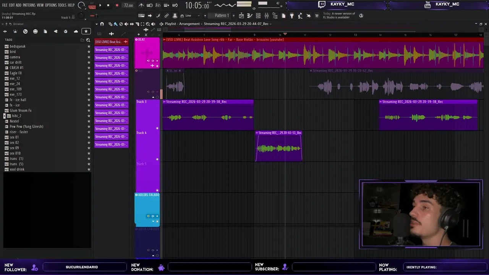Select the (USO LIVRE) Beat Acú... picker item
Image resolution: width=489 pixels, height=275 pixels.
[x=111, y=42]
